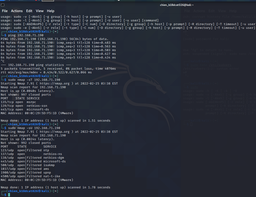The width and height of the screenshot is (256, 197).
Task: Click the '1900/udp open|filtered upnp' row
Action: [26, 173]
